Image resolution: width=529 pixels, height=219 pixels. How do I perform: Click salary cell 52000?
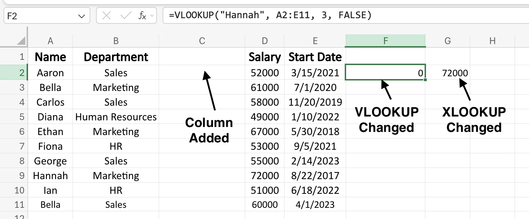pyautogui.click(x=265, y=73)
